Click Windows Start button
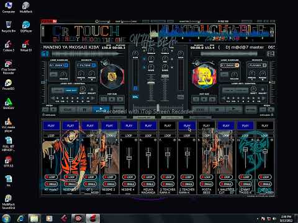Viewport: 298px width, 223px height. [x=6, y=219]
